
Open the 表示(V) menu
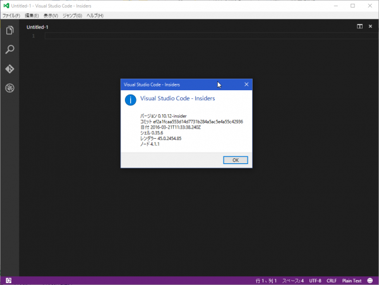click(51, 16)
